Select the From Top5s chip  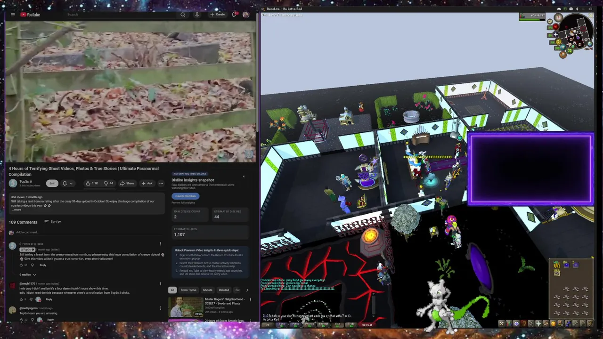pos(188,290)
